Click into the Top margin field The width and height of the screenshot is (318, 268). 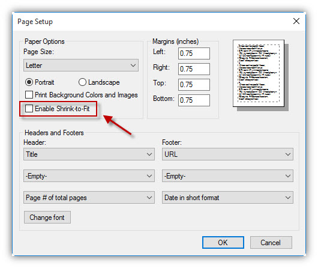(x=194, y=85)
